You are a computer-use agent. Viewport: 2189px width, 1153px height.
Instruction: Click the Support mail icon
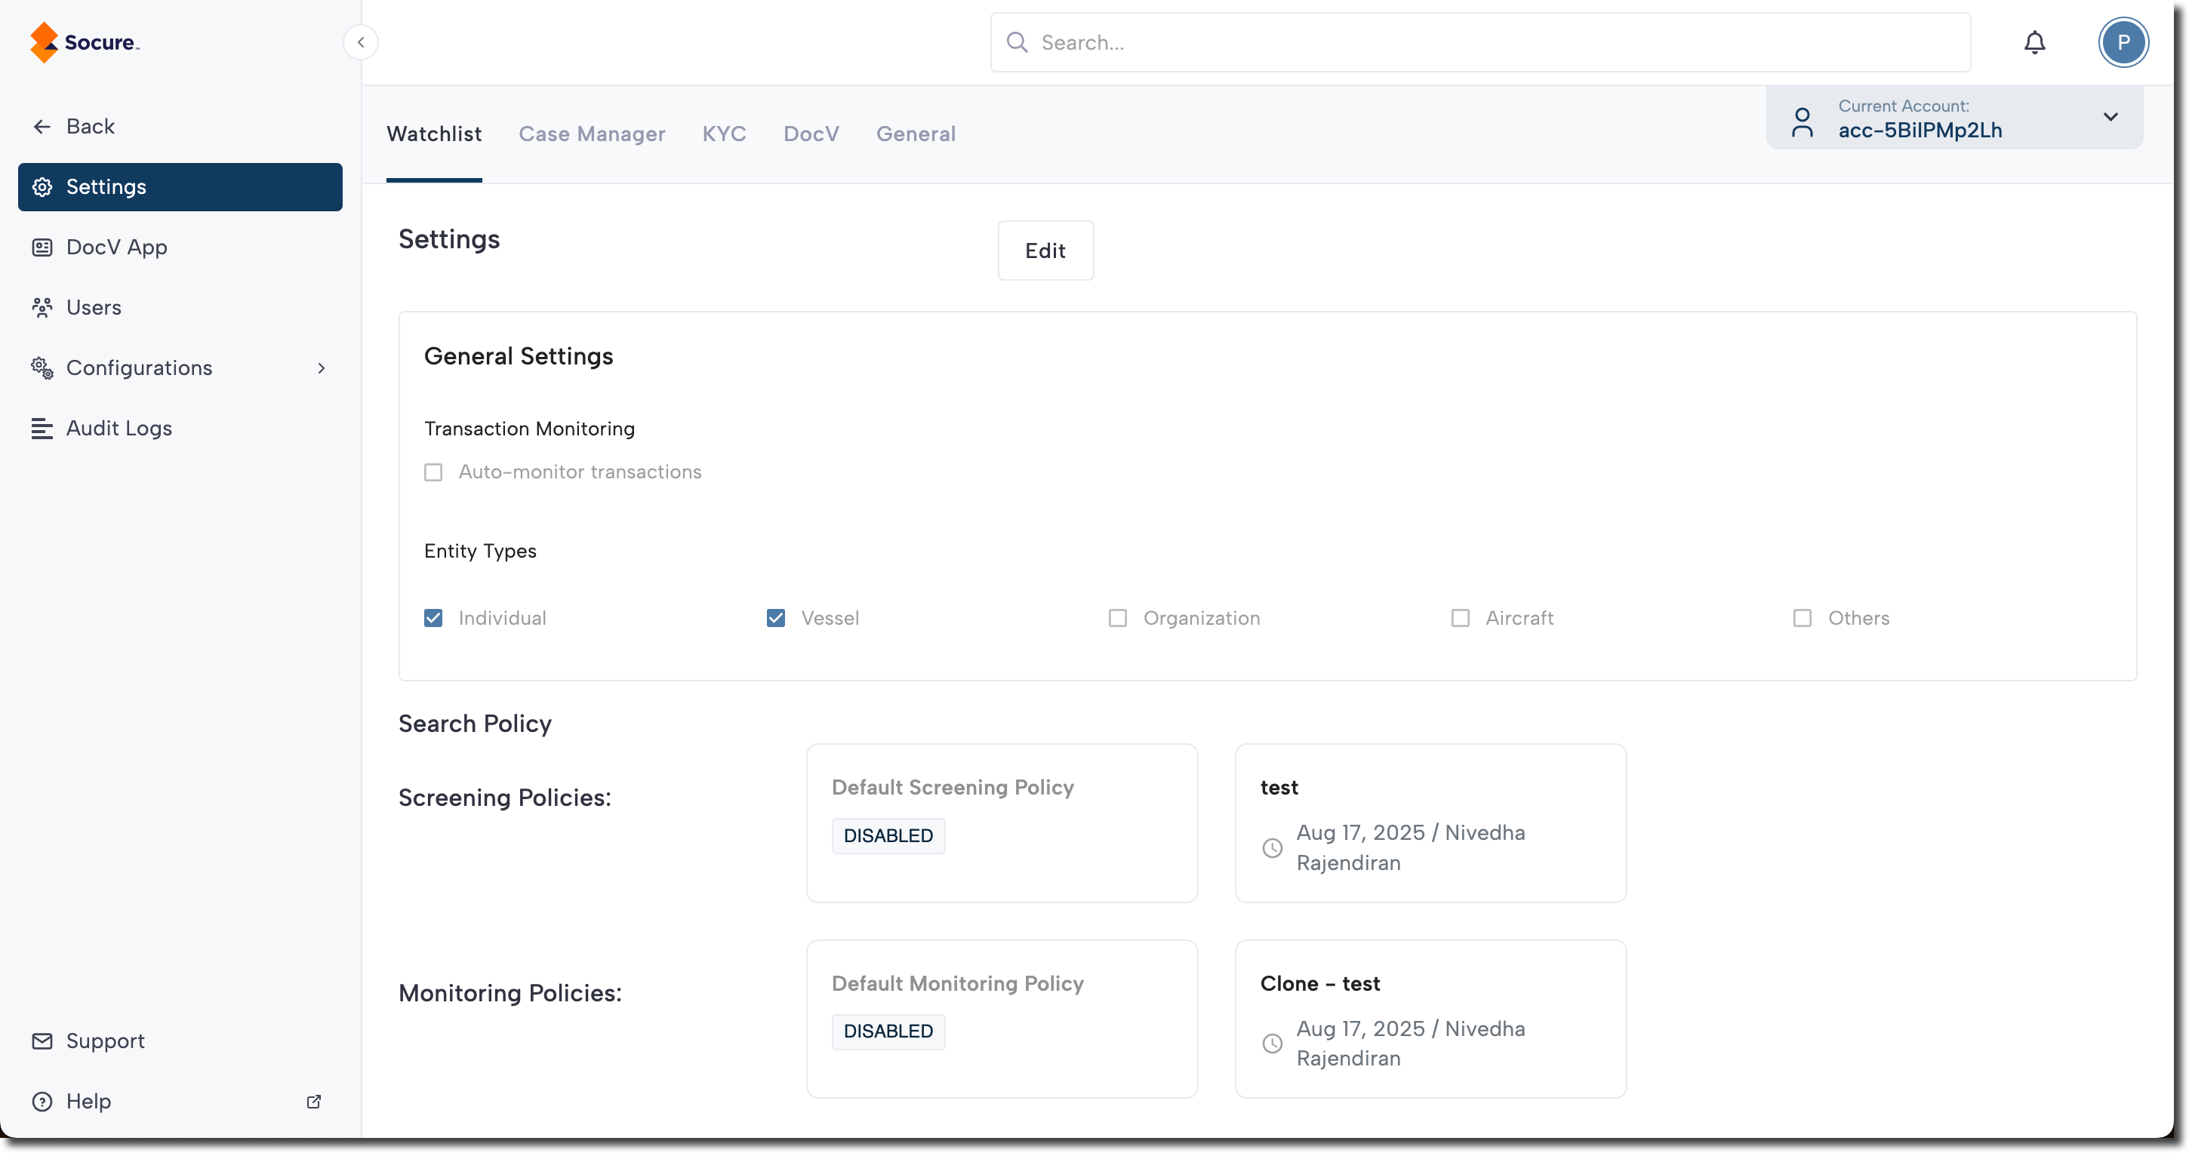pos(42,1041)
